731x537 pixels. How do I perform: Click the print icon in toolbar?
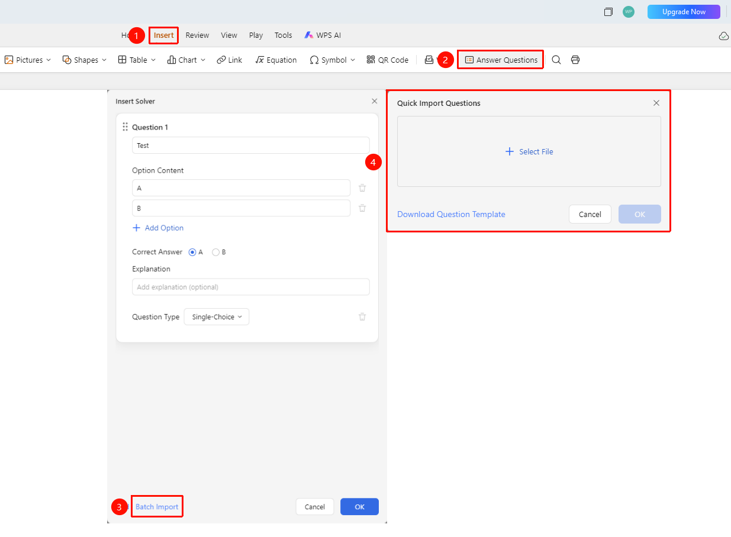click(575, 60)
